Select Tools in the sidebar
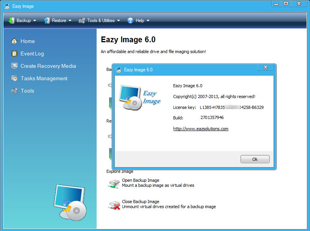Screen dimensions: 310x231 (28, 91)
